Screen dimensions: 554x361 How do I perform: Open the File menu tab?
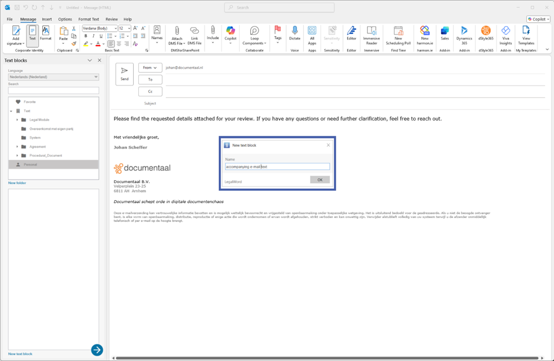pyautogui.click(x=9, y=19)
